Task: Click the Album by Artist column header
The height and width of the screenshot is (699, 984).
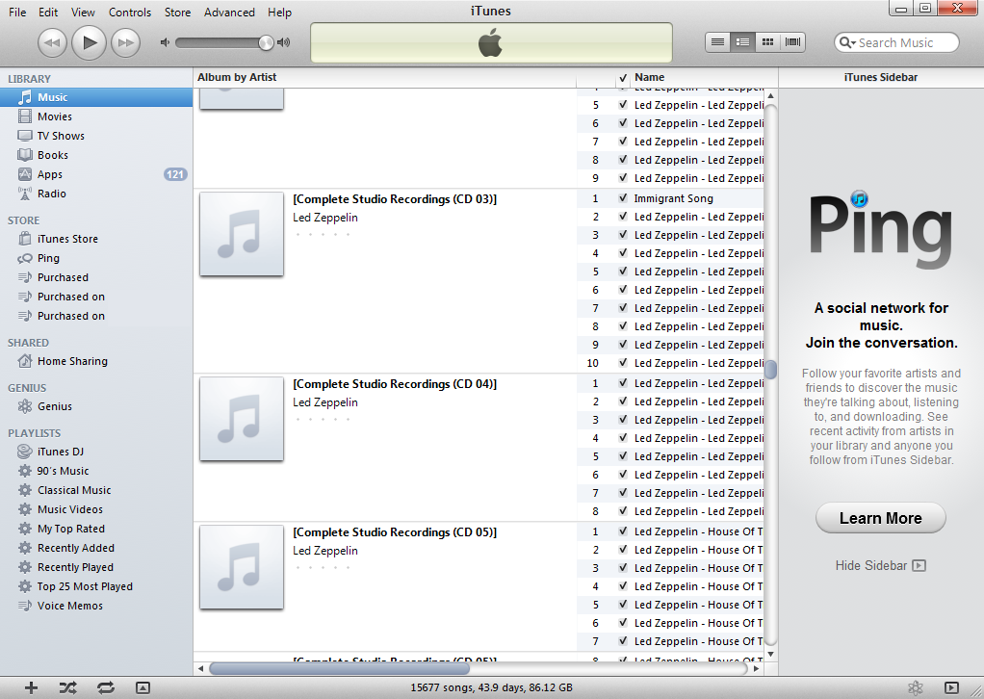Action: pyautogui.click(x=385, y=77)
